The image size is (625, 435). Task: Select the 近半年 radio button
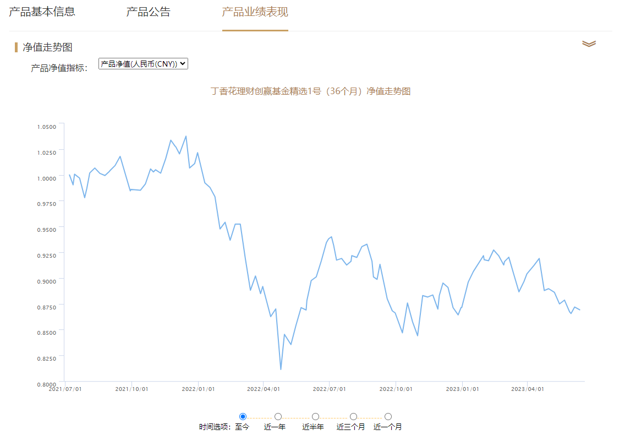pos(315,417)
